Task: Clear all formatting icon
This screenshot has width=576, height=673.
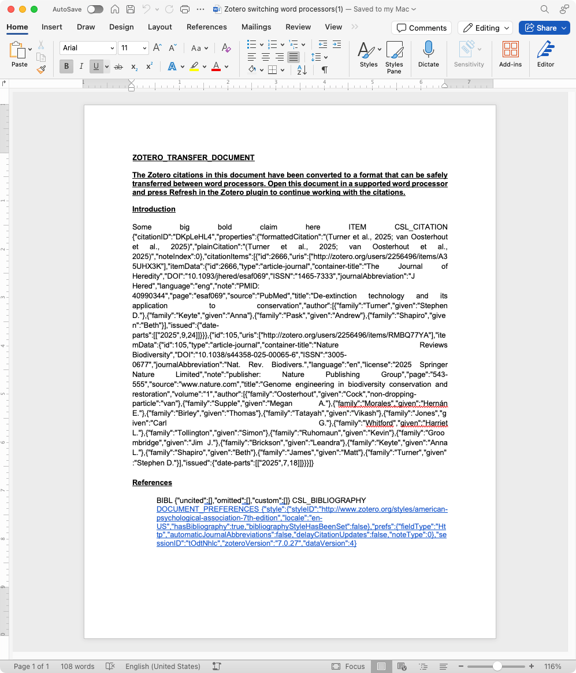Action: point(226,47)
